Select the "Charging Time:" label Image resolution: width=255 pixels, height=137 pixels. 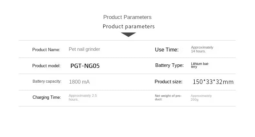click(46, 97)
